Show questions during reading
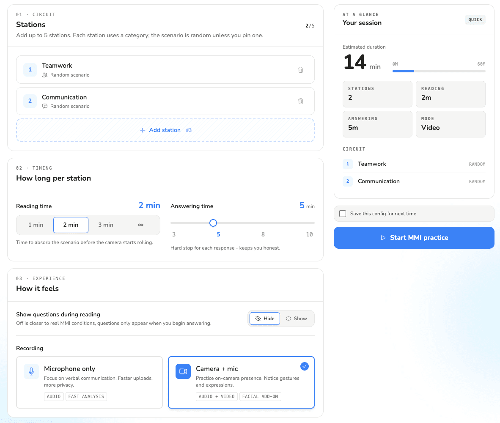The width and height of the screenshot is (500, 423). click(x=297, y=319)
